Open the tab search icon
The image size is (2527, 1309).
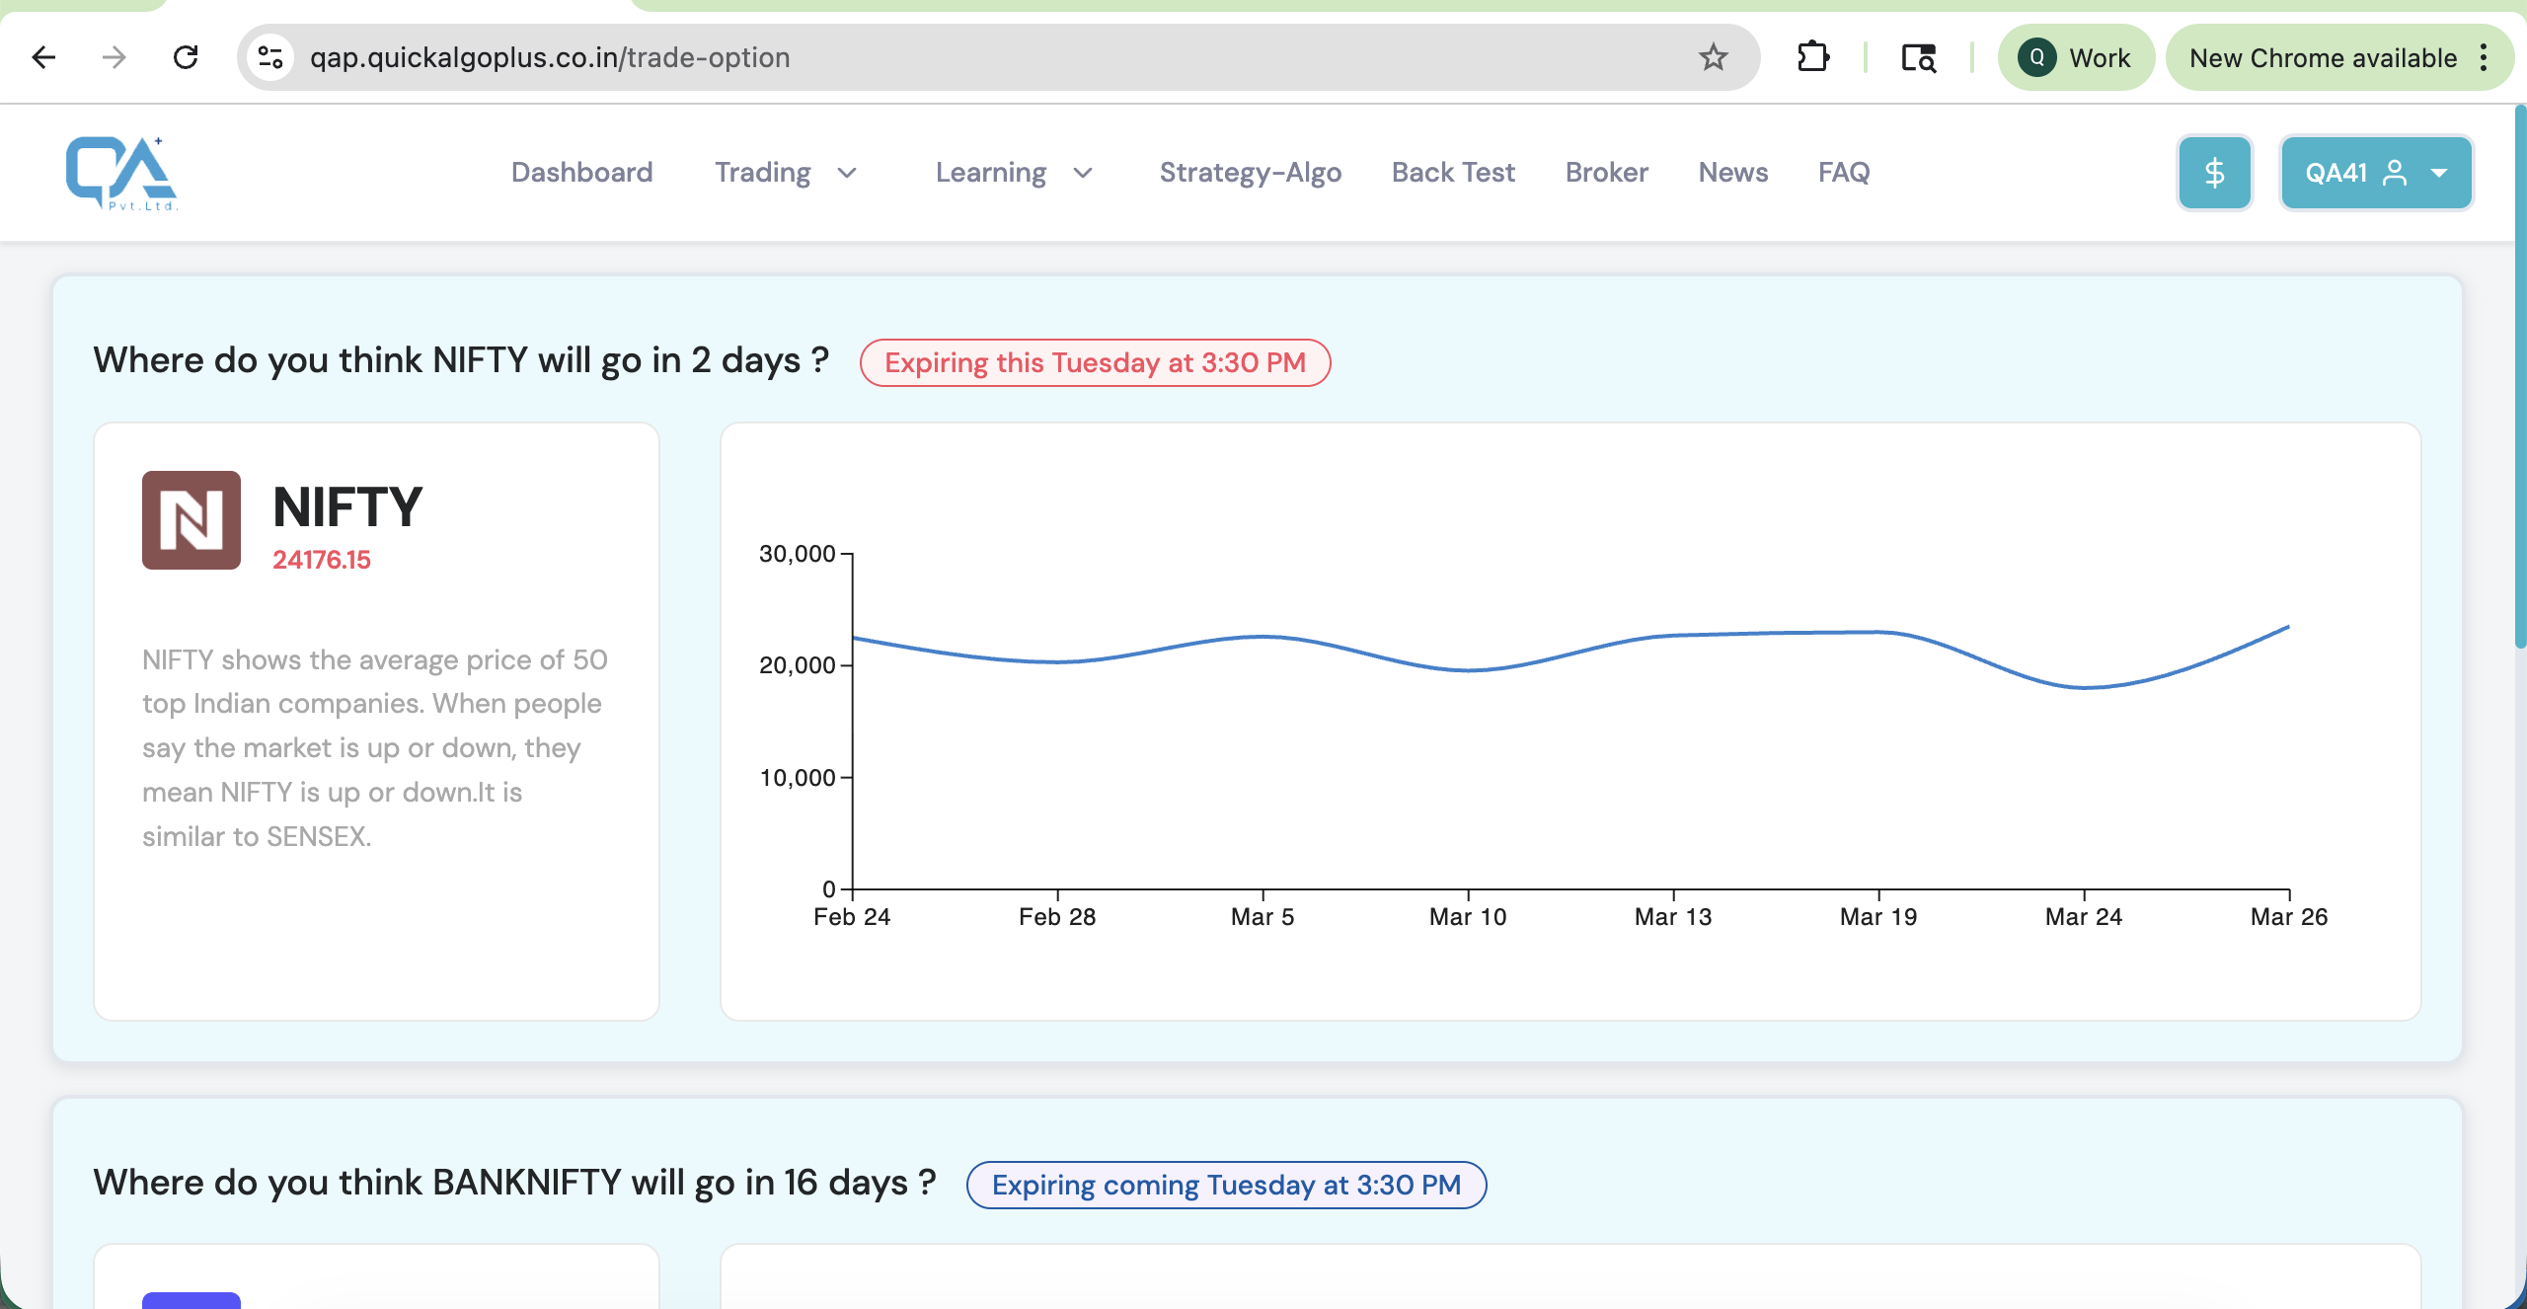click(x=1918, y=57)
